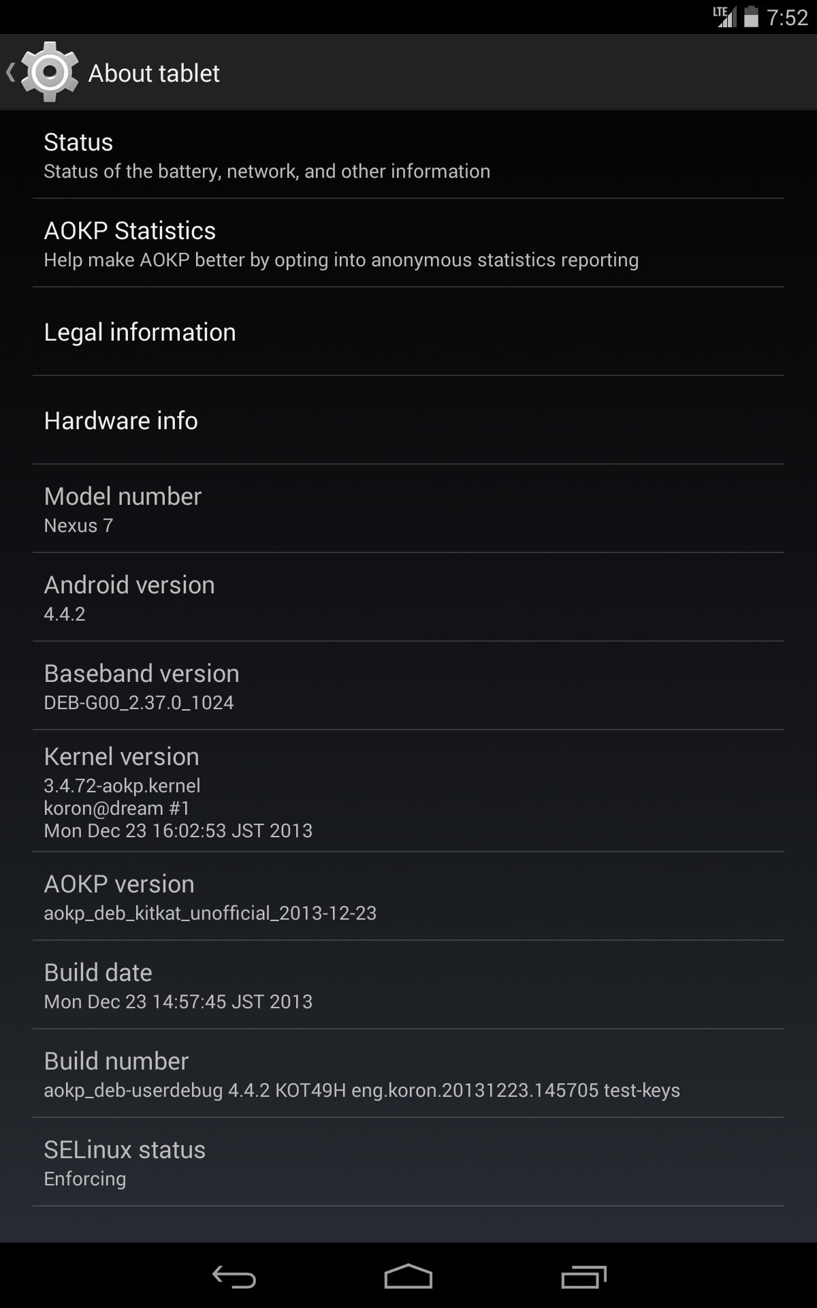Open the Status entry
The image size is (817, 1308).
[408, 155]
